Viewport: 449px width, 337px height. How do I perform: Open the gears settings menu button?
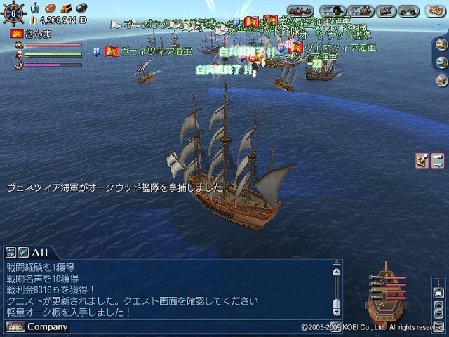click(435, 11)
